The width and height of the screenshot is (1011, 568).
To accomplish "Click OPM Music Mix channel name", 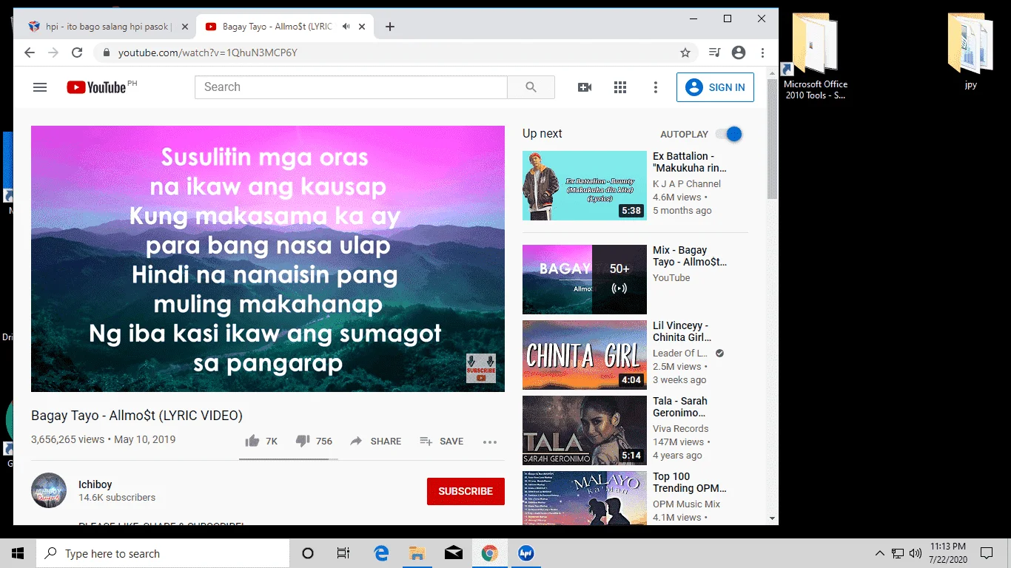I will (x=687, y=504).
